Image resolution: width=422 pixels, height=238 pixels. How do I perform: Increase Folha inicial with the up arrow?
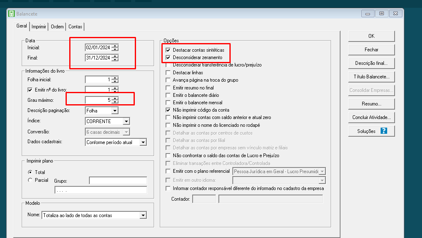(x=115, y=77)
